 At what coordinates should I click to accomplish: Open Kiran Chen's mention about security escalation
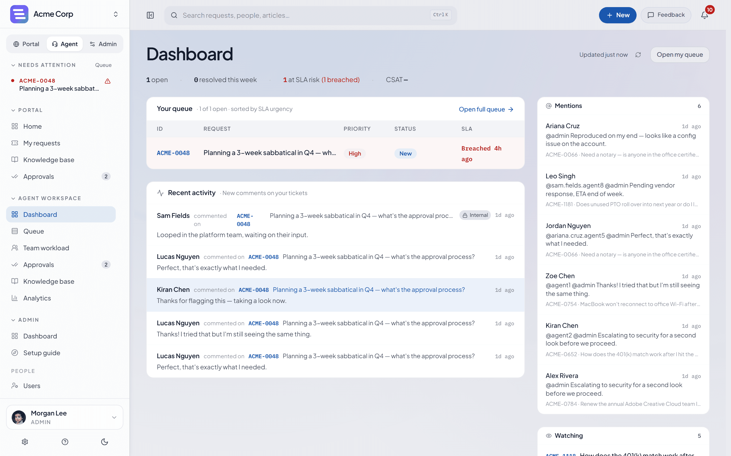(623, 339)
